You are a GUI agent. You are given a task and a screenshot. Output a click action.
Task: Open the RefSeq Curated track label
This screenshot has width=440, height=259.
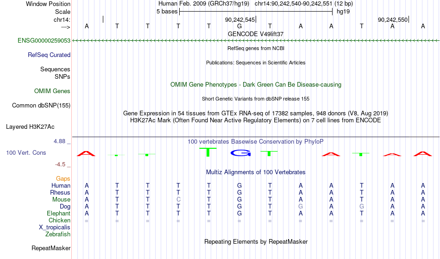coord(49,55)
